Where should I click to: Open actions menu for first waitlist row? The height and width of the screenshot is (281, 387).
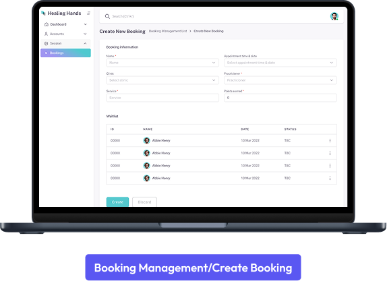pos(330,140)
